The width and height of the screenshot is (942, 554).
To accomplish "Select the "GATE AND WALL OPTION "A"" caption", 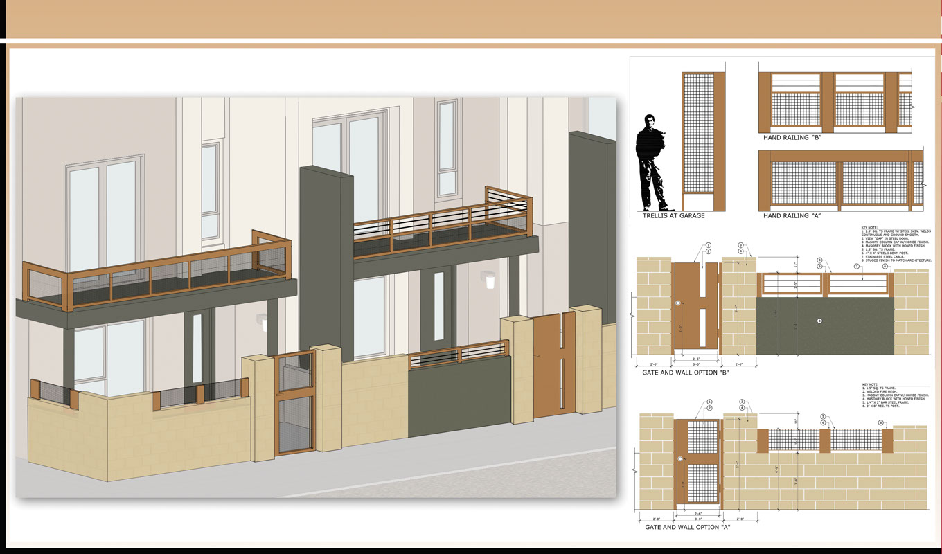I will 688,527.
